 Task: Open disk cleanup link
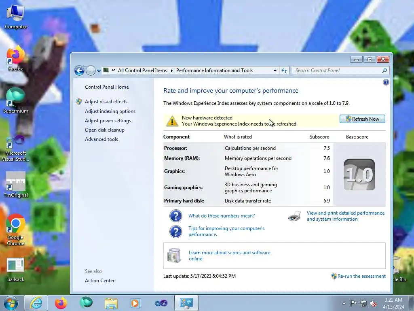coord(105,130)
